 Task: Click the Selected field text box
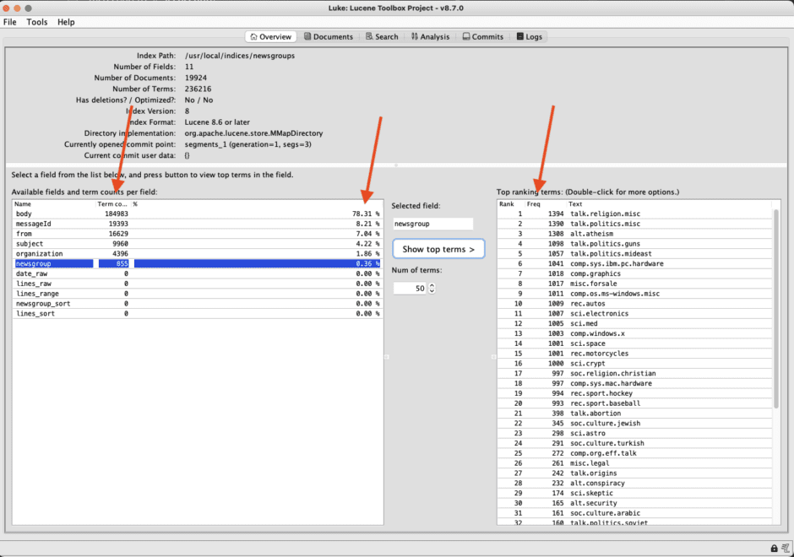click(x=432, y=224)
